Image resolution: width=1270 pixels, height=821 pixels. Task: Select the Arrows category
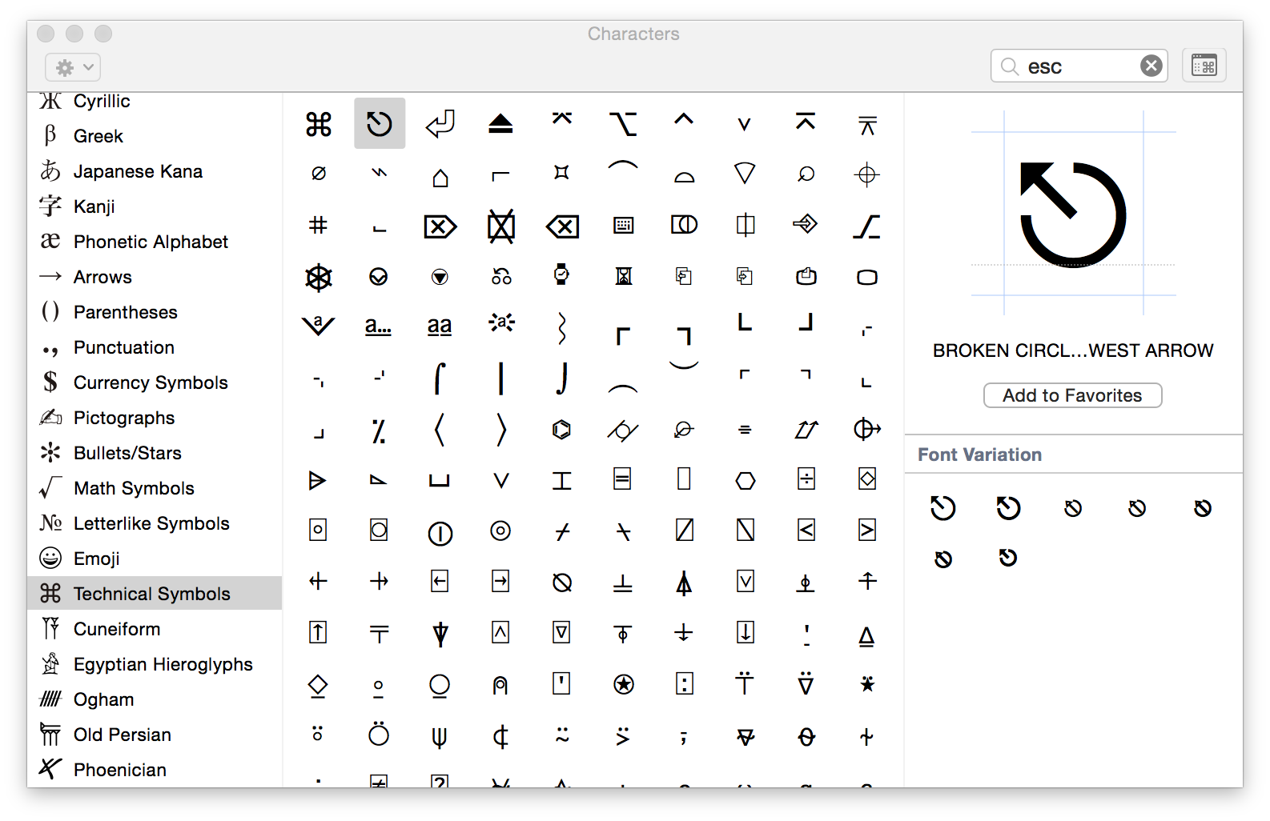tap(155, 277)
